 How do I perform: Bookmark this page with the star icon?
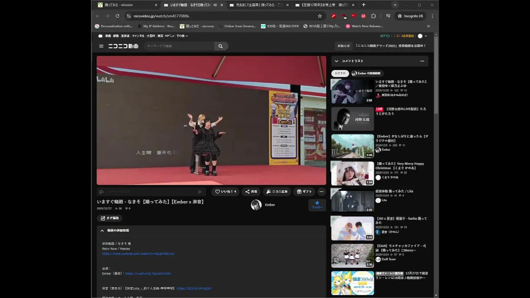pos(320,16)
